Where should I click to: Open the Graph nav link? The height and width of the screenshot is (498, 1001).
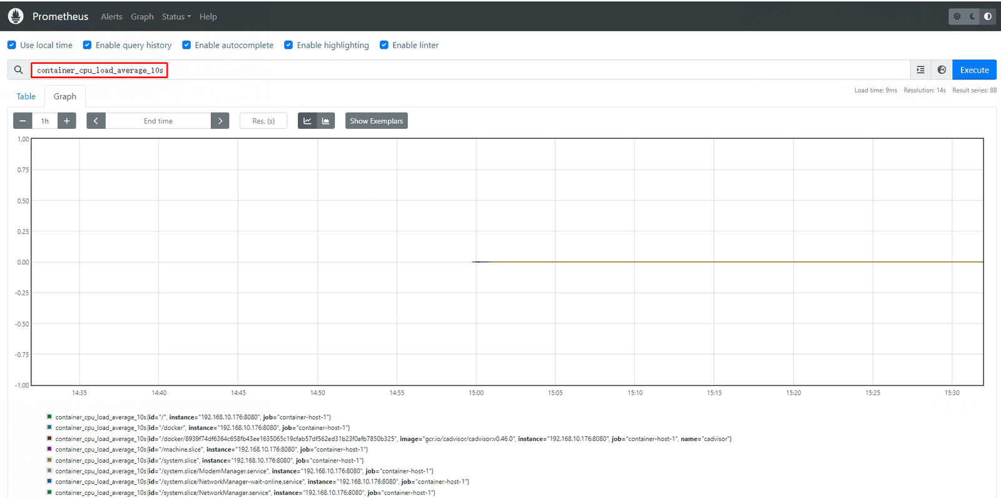click(x=142, y=17)
